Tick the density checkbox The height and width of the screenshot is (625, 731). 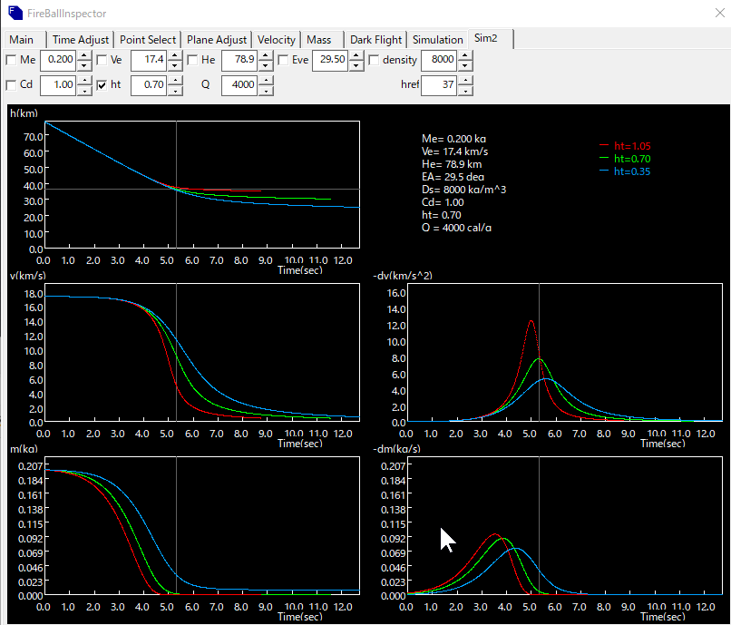374,61
